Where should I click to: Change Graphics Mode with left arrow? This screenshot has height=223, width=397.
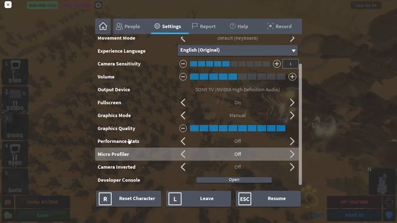183,116
